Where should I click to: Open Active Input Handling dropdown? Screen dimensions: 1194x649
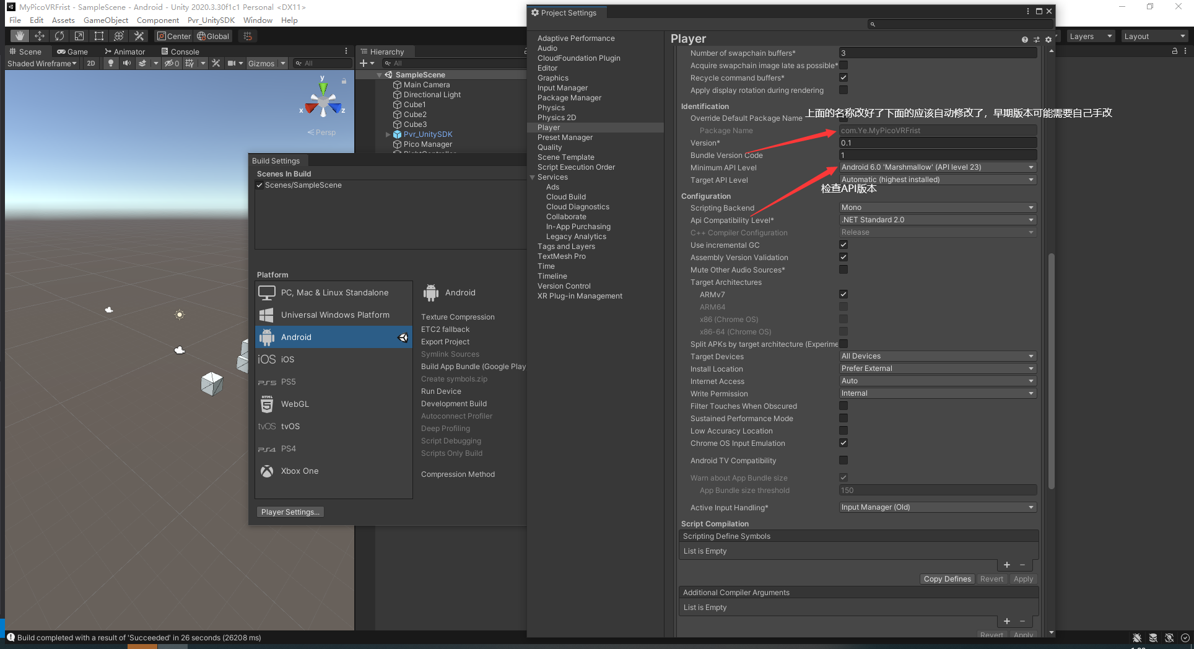938,507
